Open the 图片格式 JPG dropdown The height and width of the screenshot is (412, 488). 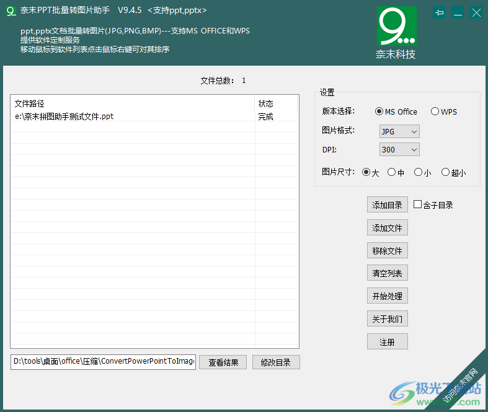pyautogui.click(x=399, y=131)
